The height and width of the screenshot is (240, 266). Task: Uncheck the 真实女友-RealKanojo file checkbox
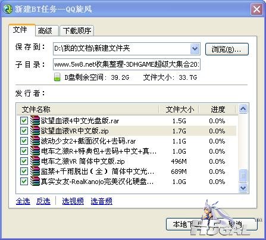24,181
